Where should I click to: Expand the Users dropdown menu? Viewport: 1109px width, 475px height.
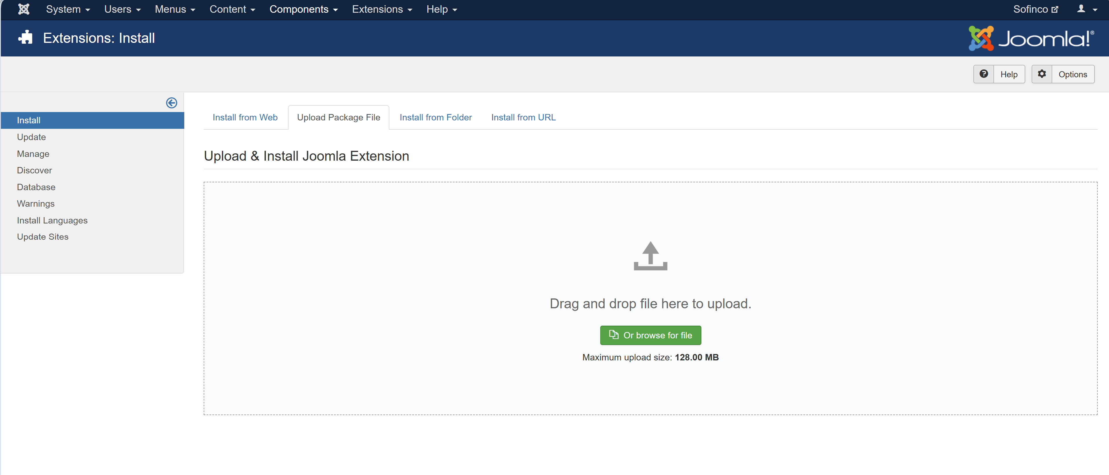tap(122, 9)
